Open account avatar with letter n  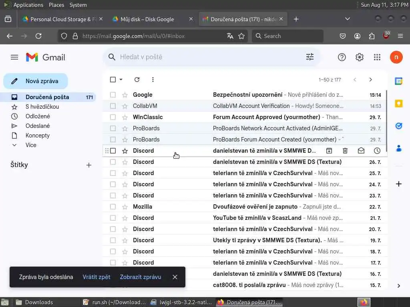pyautogui.click(x=396, y=57)
